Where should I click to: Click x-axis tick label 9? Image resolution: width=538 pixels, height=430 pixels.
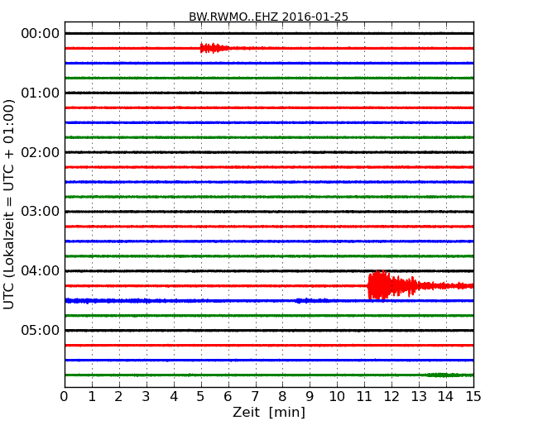[x=310, y=397]
